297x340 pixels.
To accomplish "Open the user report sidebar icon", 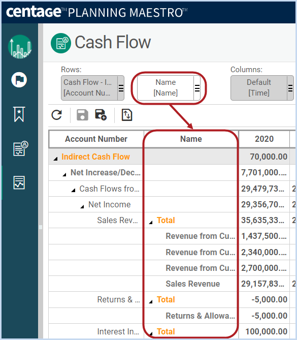I will (x=21, y=148).
